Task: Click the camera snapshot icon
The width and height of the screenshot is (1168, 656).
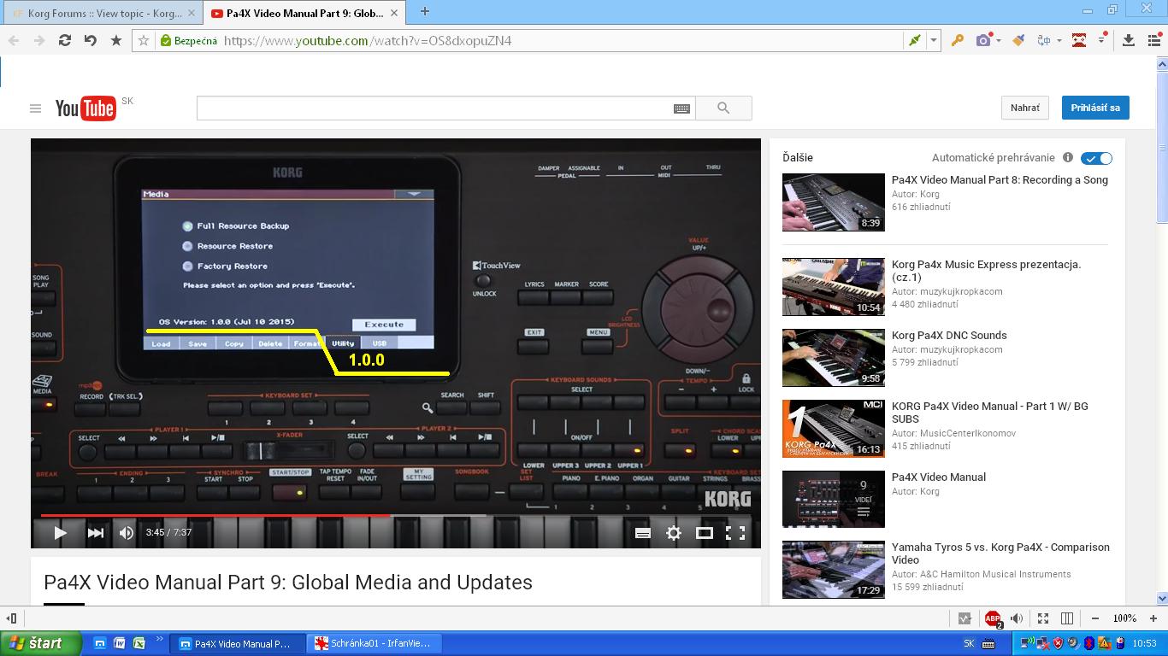Action: (983, 40)
